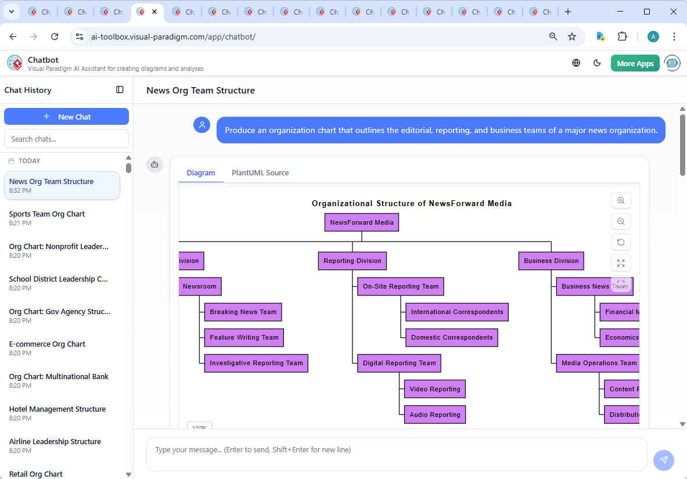The width and height of the screenshot is (687, 479).
Task: Click the Chatbot app logo
Action: [x=14, y=63]
